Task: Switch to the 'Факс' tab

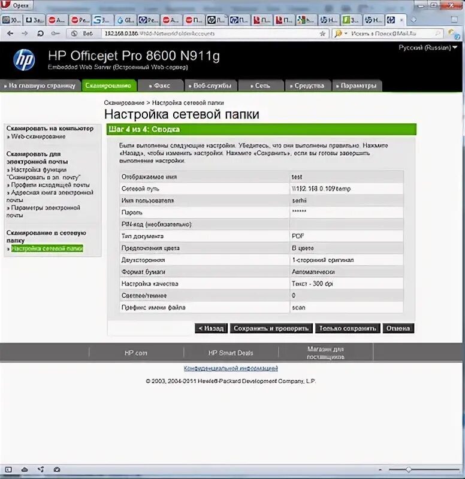Action: coord(160,86)
